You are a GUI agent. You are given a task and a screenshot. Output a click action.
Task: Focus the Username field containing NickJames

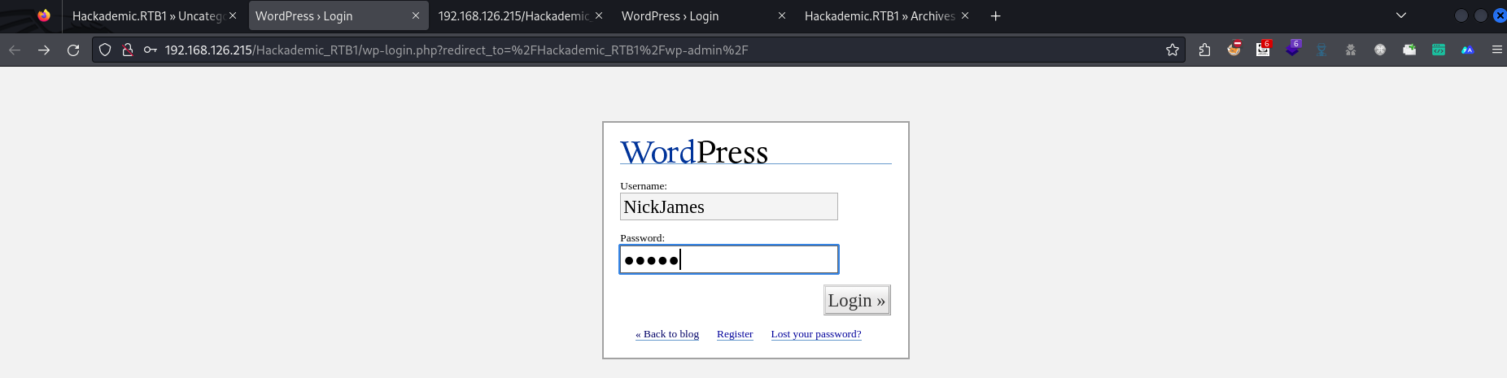tap(729, 206)
